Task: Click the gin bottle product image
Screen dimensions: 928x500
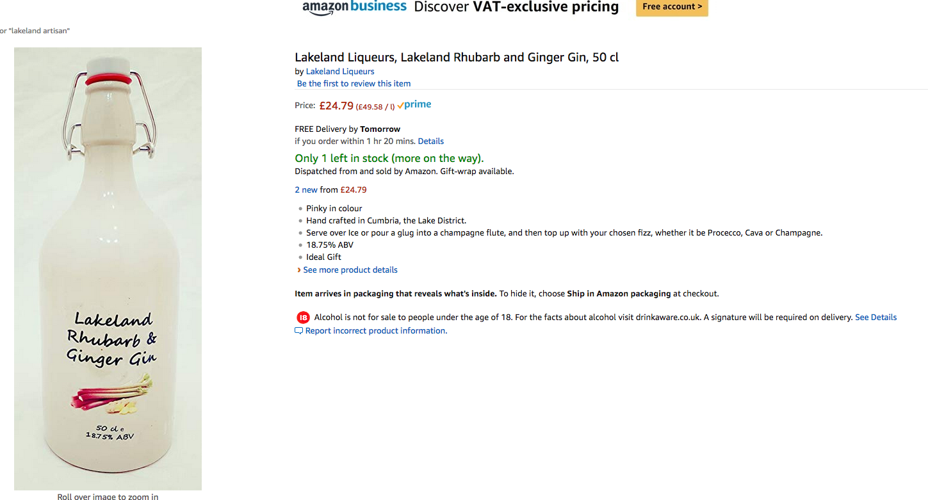Action: (108, 269)
